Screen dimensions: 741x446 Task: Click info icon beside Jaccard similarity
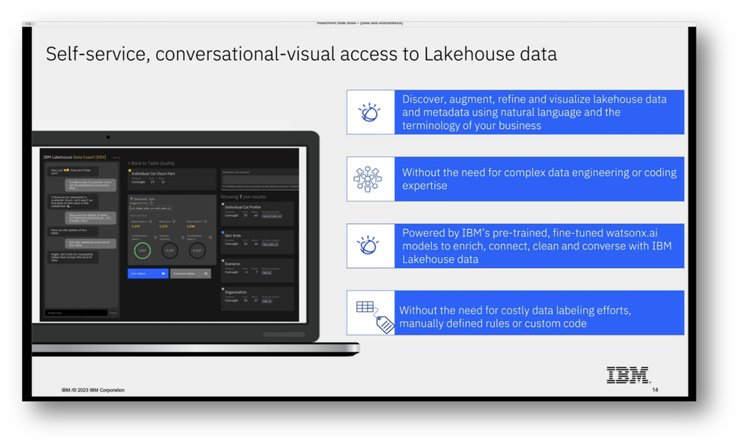point(183,237)
